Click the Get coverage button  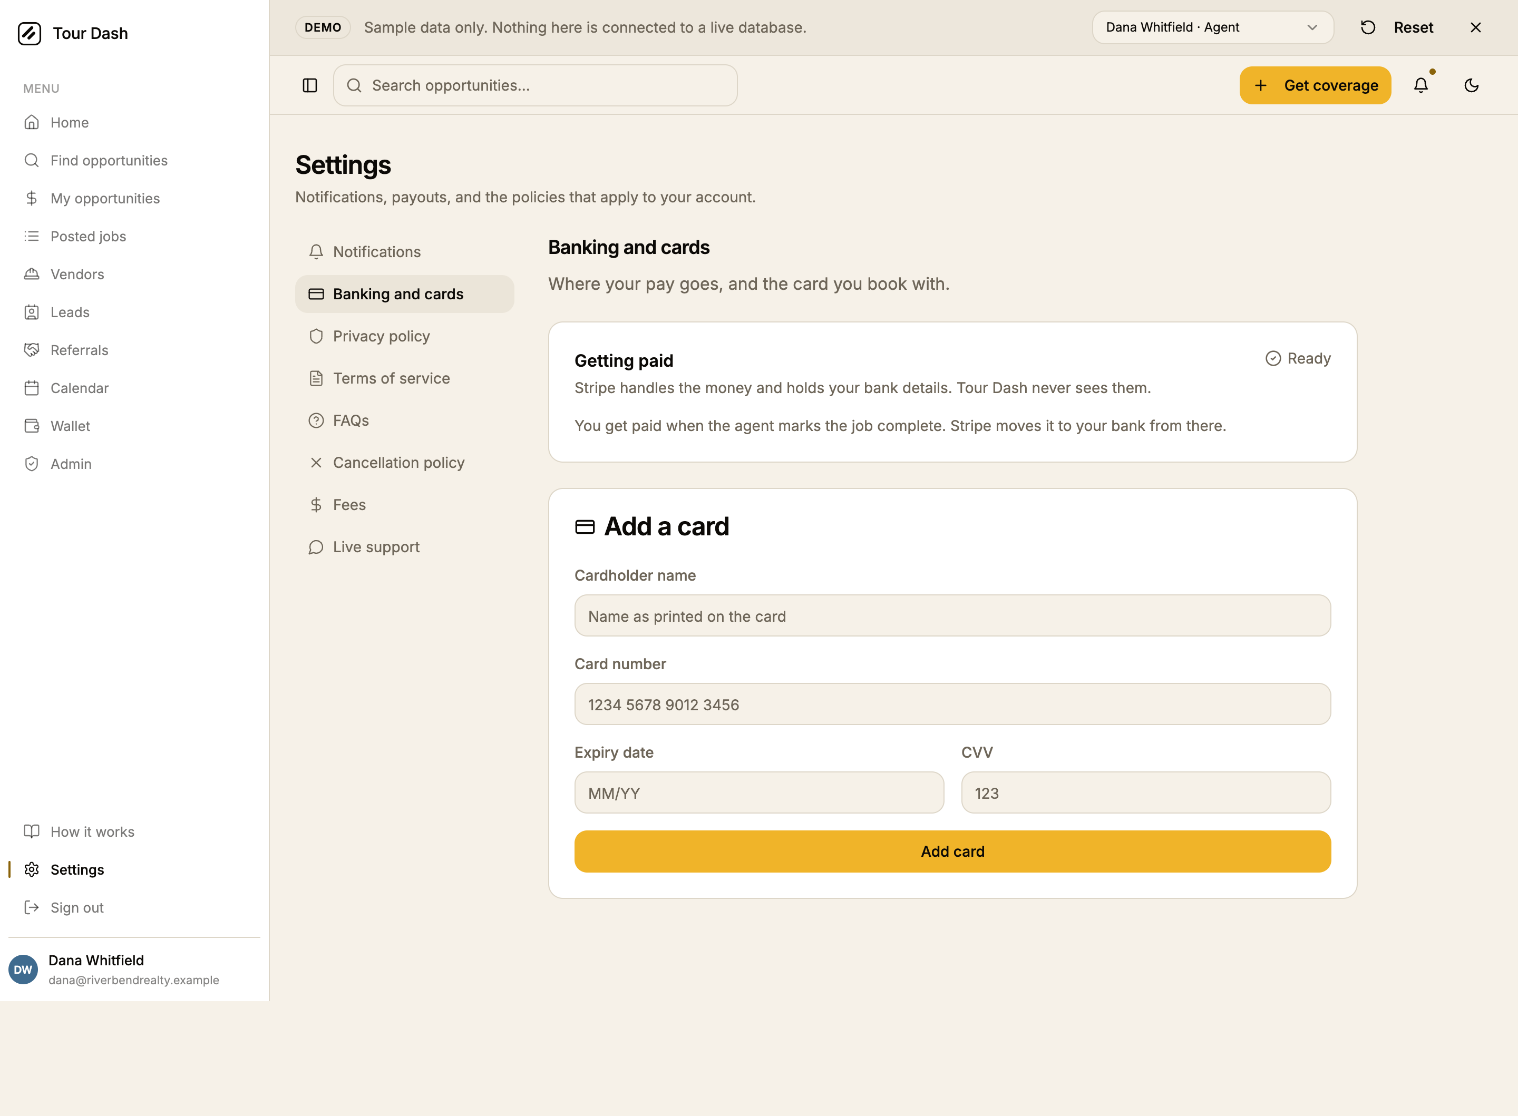pyautogui.click(x=1315, y=86)
